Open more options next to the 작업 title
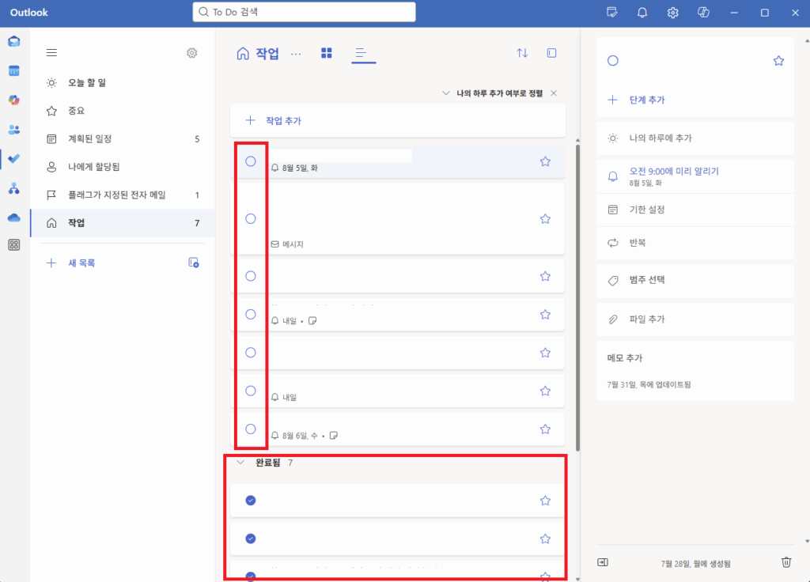Screen dimensions: 810x582 point(296,53)
